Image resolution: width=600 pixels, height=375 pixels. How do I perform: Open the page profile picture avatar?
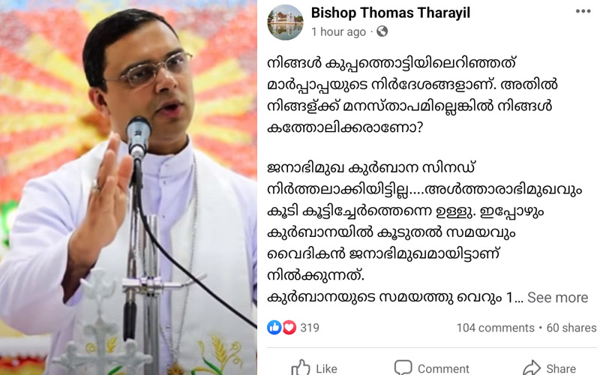pyautogui.click(x=285, y=22)
